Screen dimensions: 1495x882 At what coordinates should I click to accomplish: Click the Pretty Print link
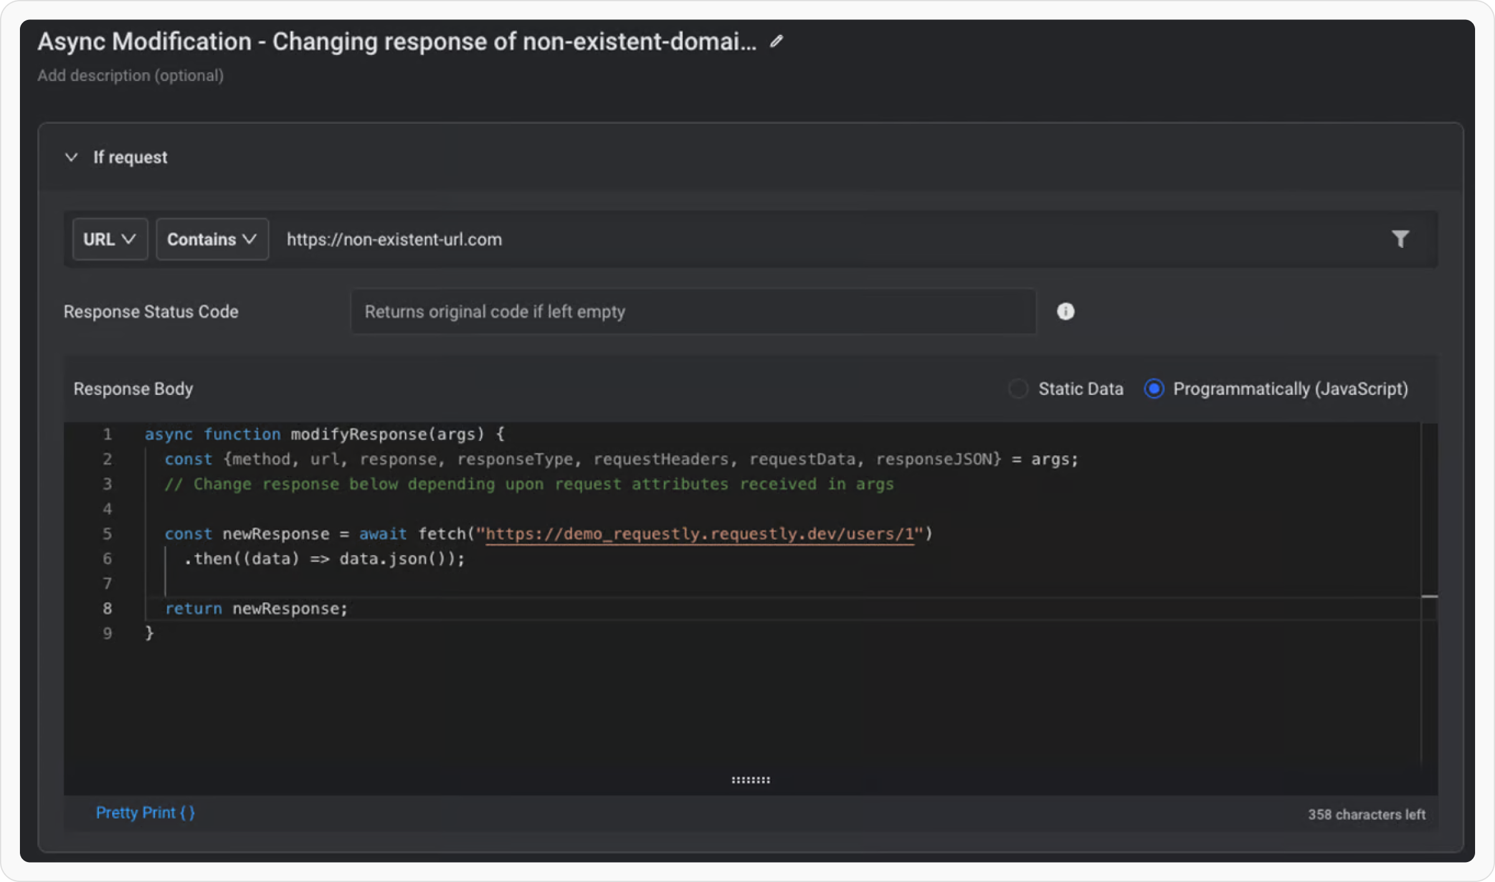click(145, 813)
